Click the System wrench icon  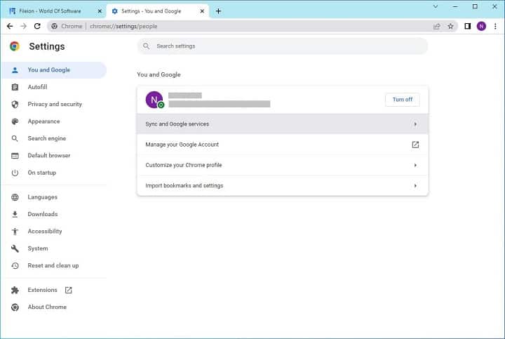pyautogui.click(x=15, y=248)
